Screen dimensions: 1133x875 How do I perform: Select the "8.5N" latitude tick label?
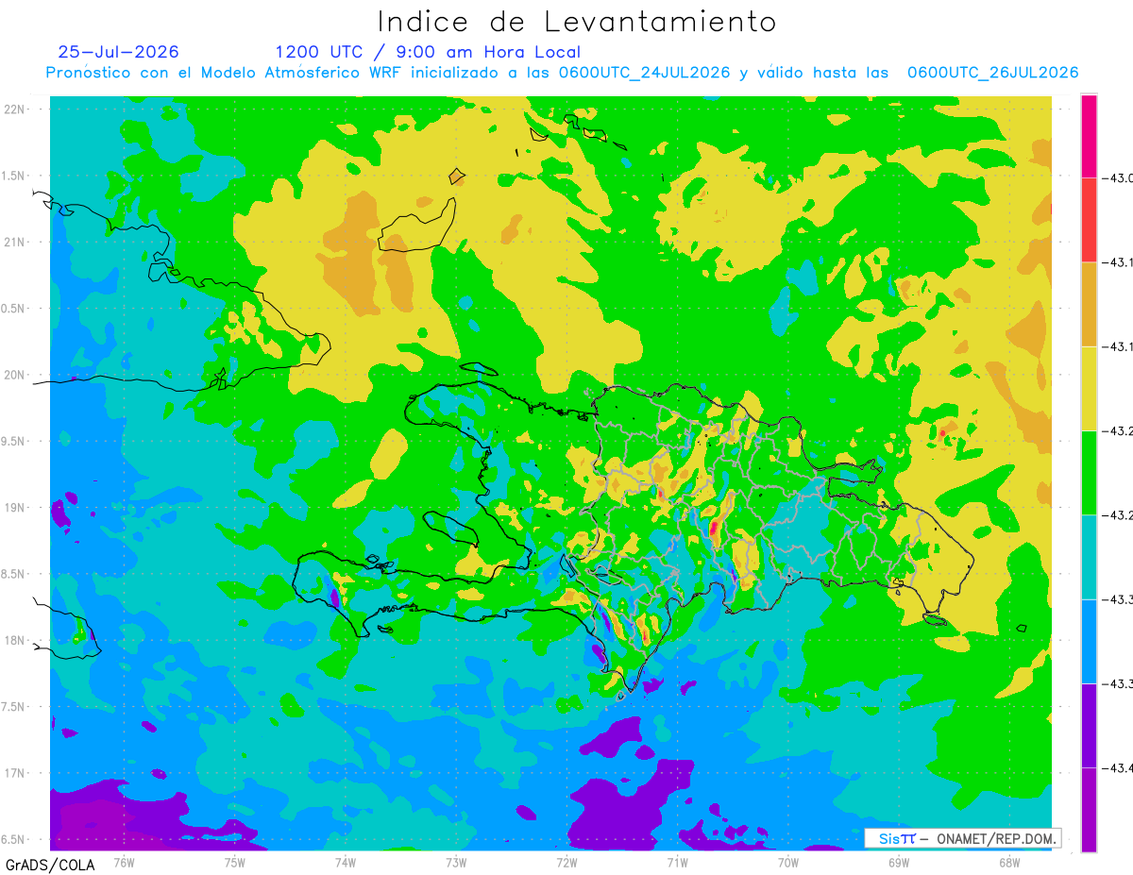(13, 574)
